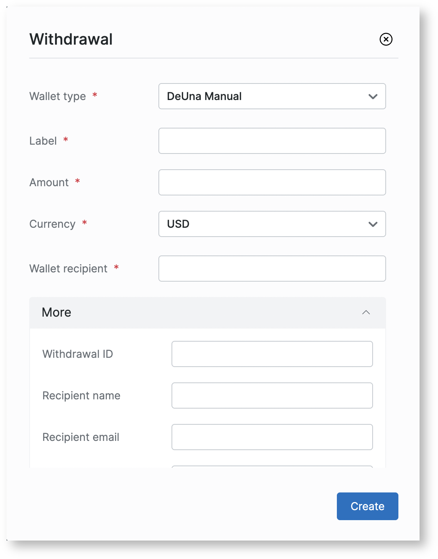Click the Currency field label text

tap(52, 224)
